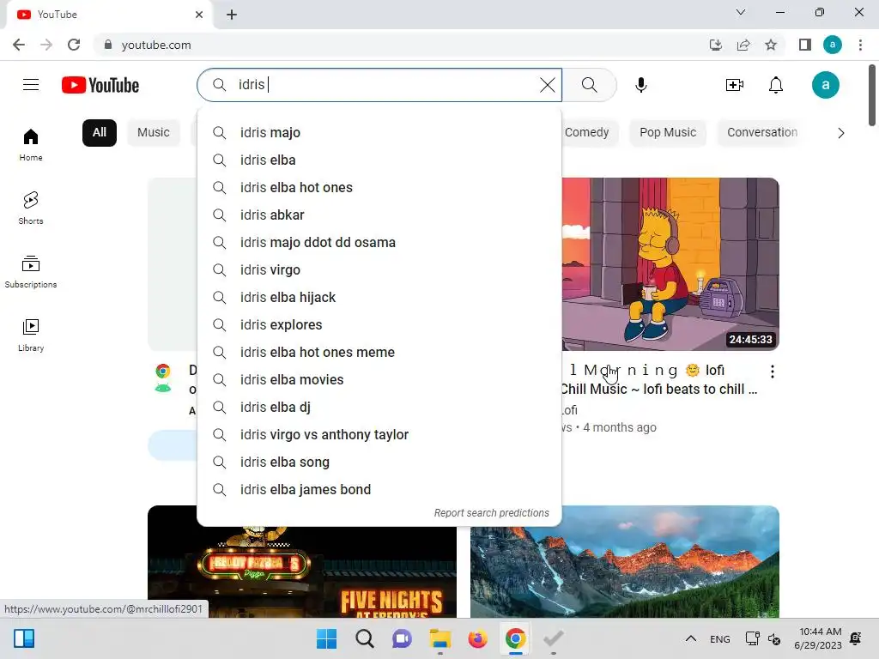Choose suggestion 'idris elba movies'
879x659 pixels.
pos(379,380)
